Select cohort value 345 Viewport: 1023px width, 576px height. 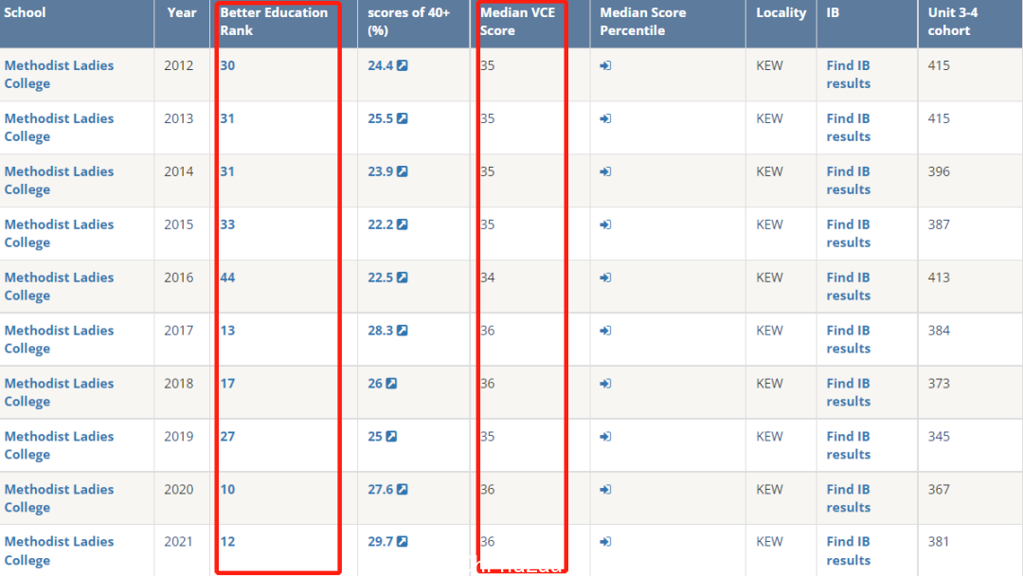click(939, 437)
